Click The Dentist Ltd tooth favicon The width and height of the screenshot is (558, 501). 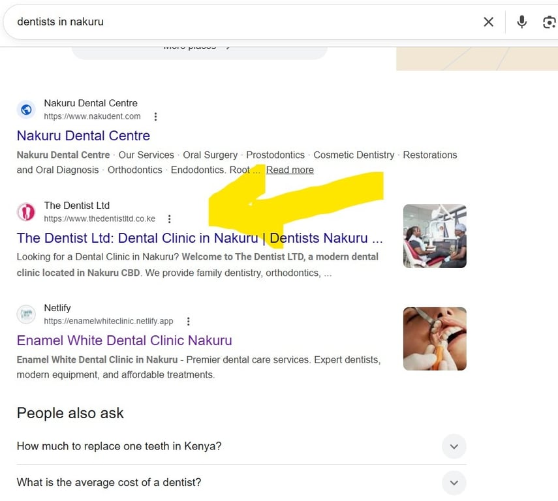[26, 212]
